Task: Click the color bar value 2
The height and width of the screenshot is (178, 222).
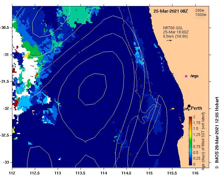Action: (x=194, y=117)
